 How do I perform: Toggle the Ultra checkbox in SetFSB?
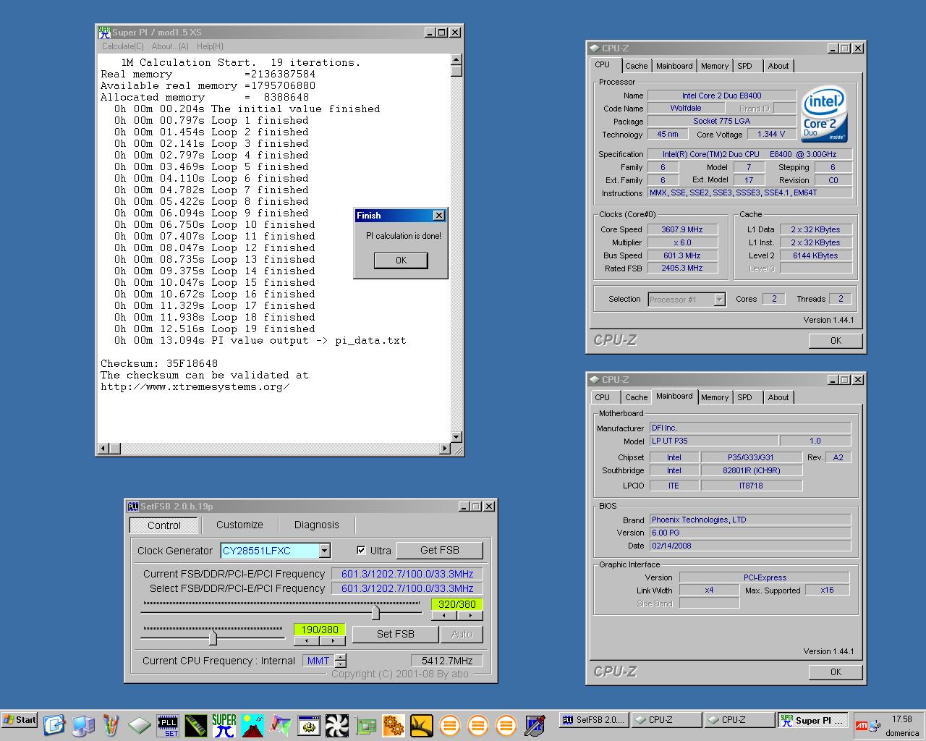[362, 550]
